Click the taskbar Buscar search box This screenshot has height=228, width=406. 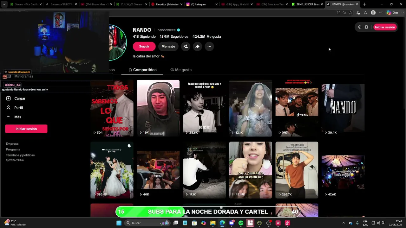147,223
